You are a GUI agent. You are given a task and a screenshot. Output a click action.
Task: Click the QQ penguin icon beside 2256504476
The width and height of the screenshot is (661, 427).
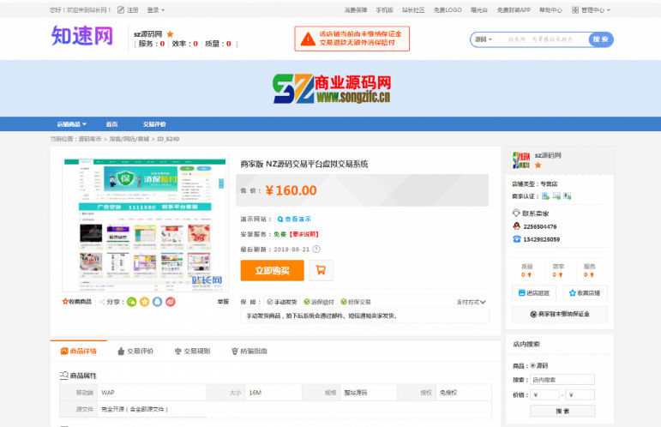point(517,226)
